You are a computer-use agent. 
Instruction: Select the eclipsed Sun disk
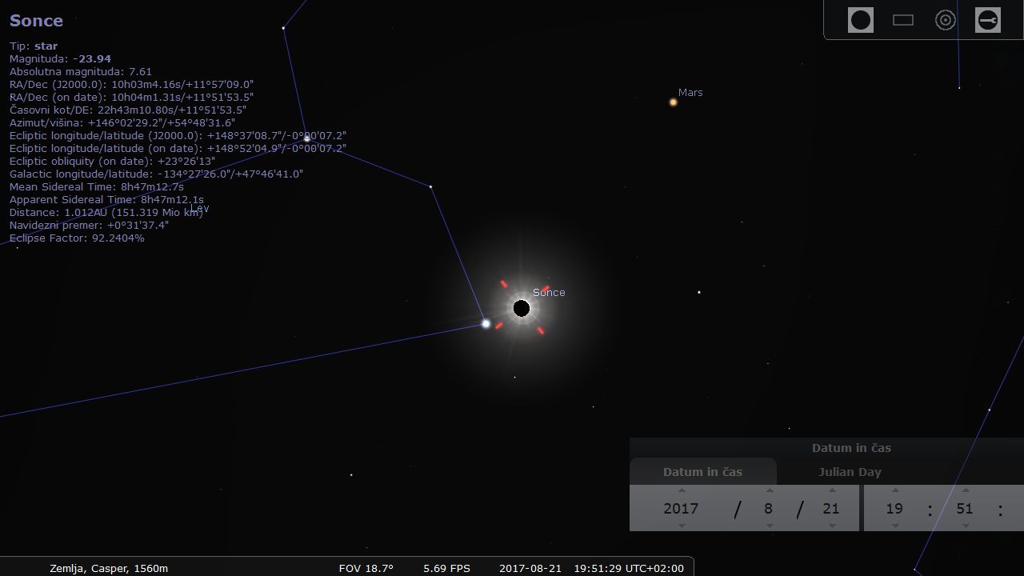tap(522, 308)
